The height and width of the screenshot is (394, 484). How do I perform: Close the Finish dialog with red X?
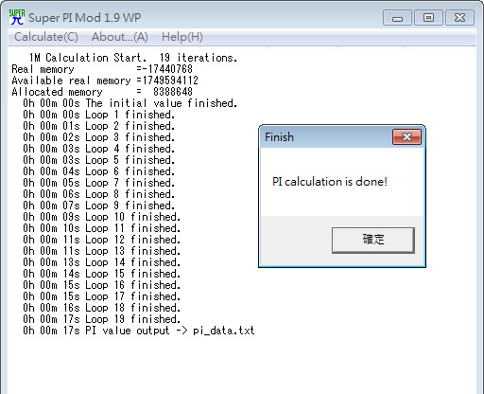pyautogui.click(x=406, y=136)
